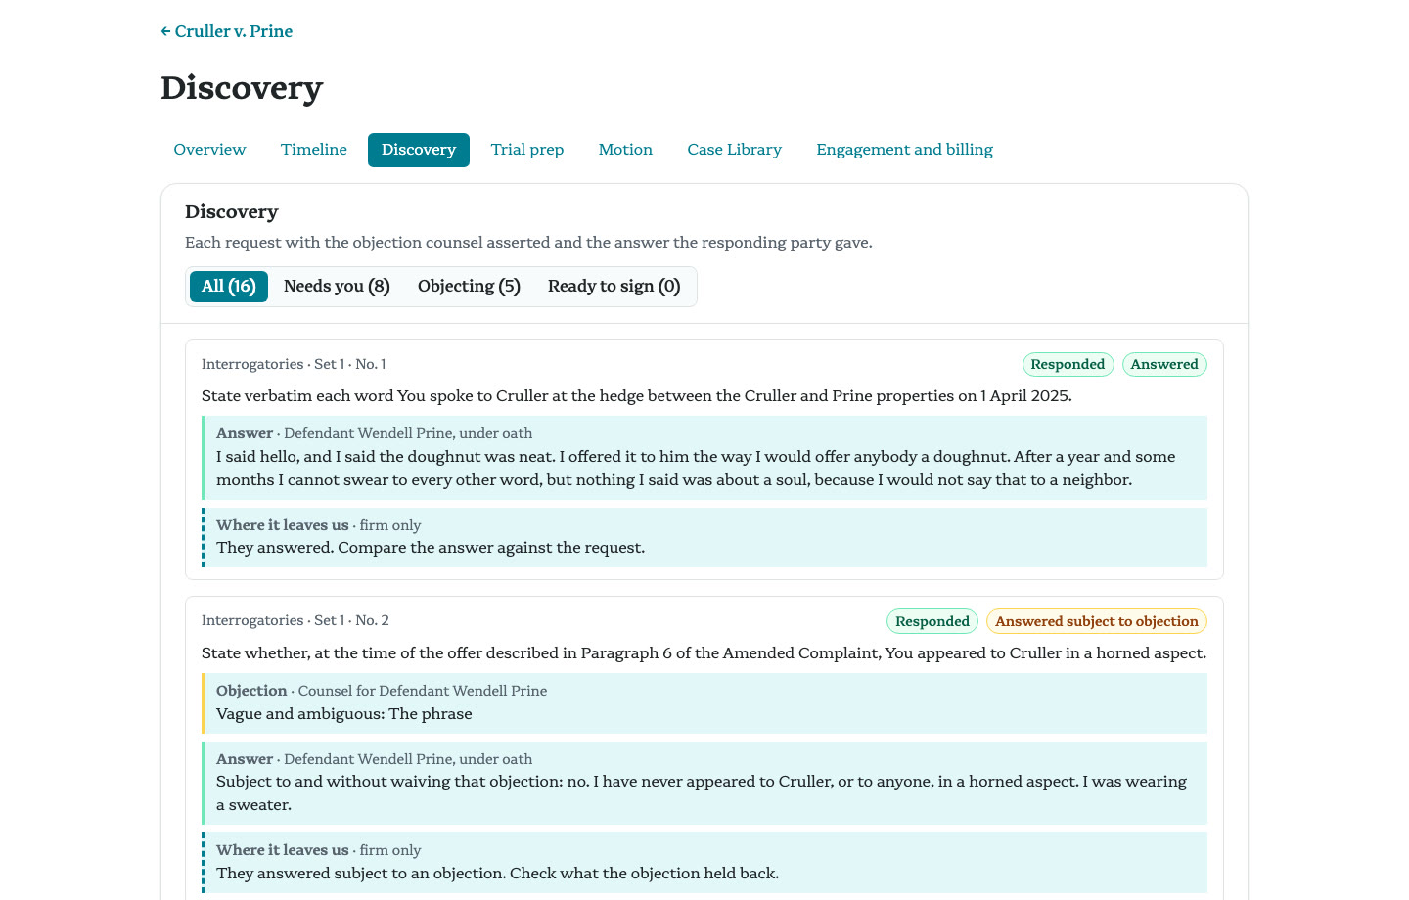Filter by Objecting (5)
Viewport: 1409px width, 900px height.
(x=469, y=287)
